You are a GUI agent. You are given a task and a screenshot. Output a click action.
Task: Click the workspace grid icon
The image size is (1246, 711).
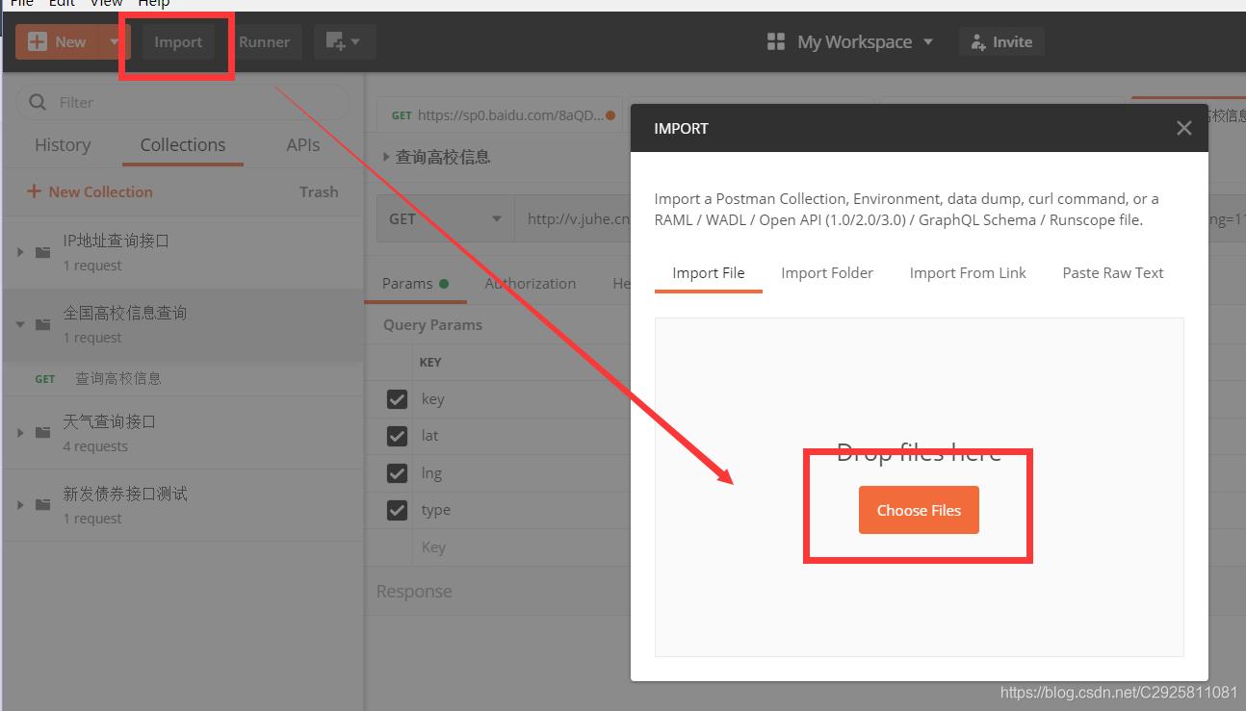776,41
